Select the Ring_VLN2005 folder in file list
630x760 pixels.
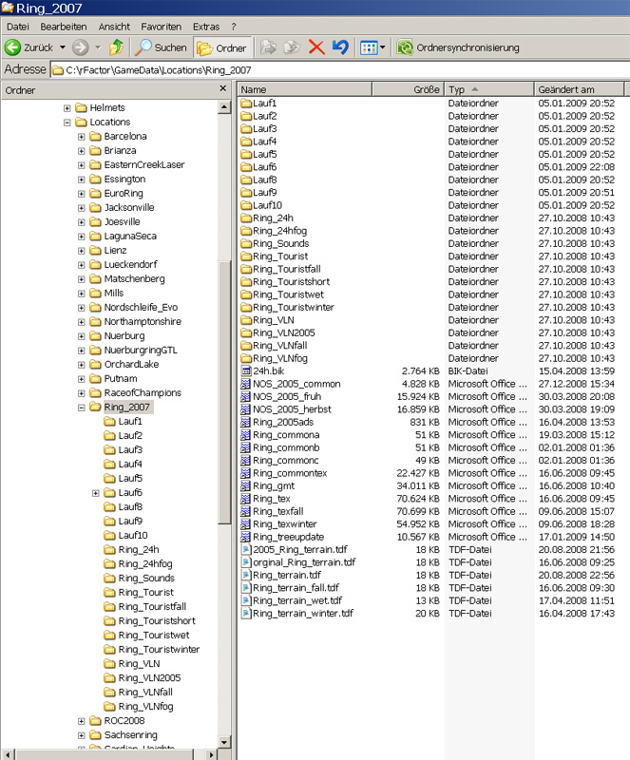tap(283, 332)
